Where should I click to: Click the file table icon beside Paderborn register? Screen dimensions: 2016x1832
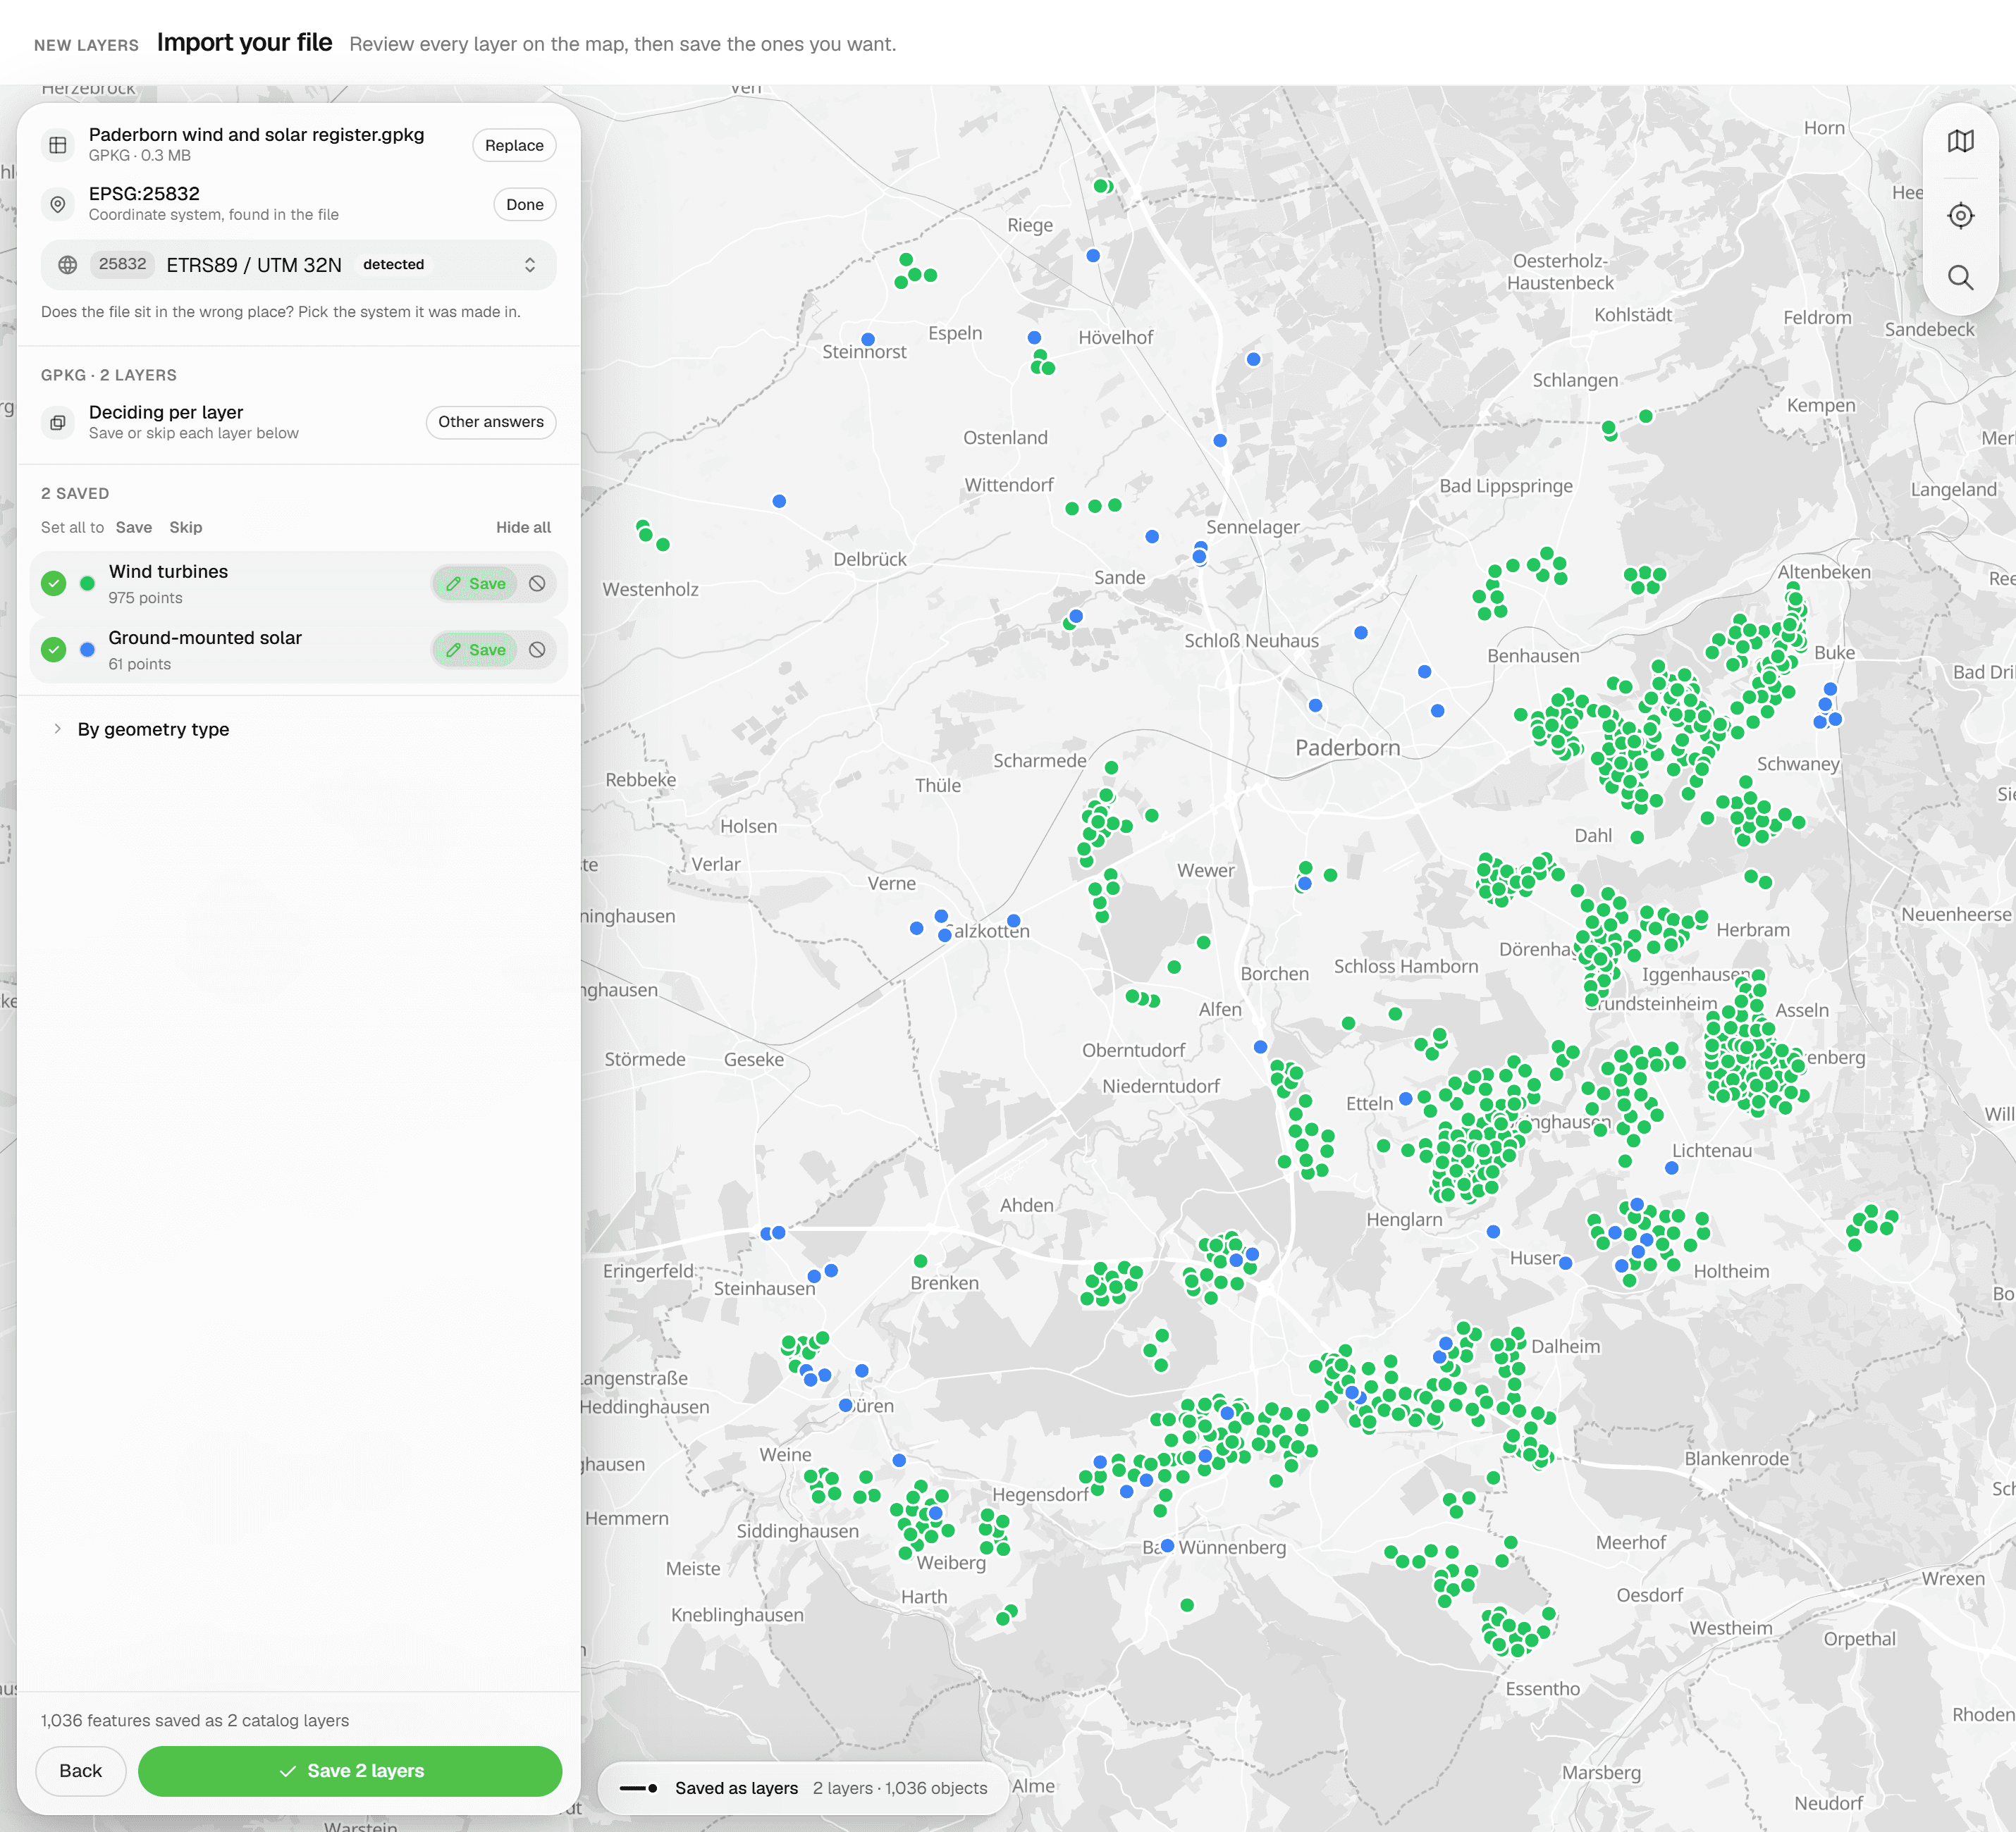pyautogui.click(x=58, y=145)
